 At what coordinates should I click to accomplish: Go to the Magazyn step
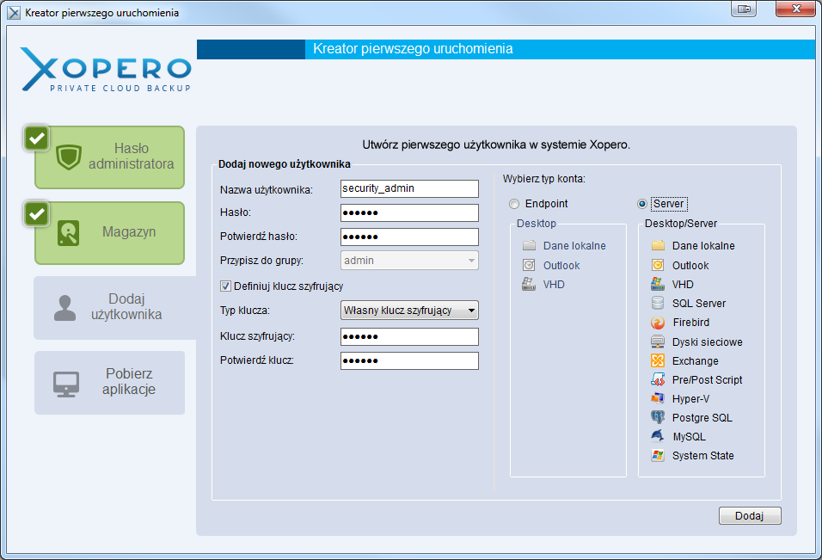click(109, 233)
